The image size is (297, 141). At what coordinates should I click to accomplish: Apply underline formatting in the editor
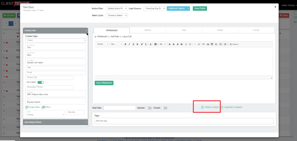coord(133,44)
